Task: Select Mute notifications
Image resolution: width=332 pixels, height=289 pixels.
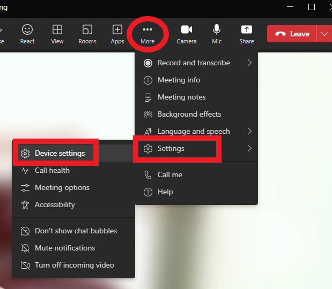Action: pos(73,248)
